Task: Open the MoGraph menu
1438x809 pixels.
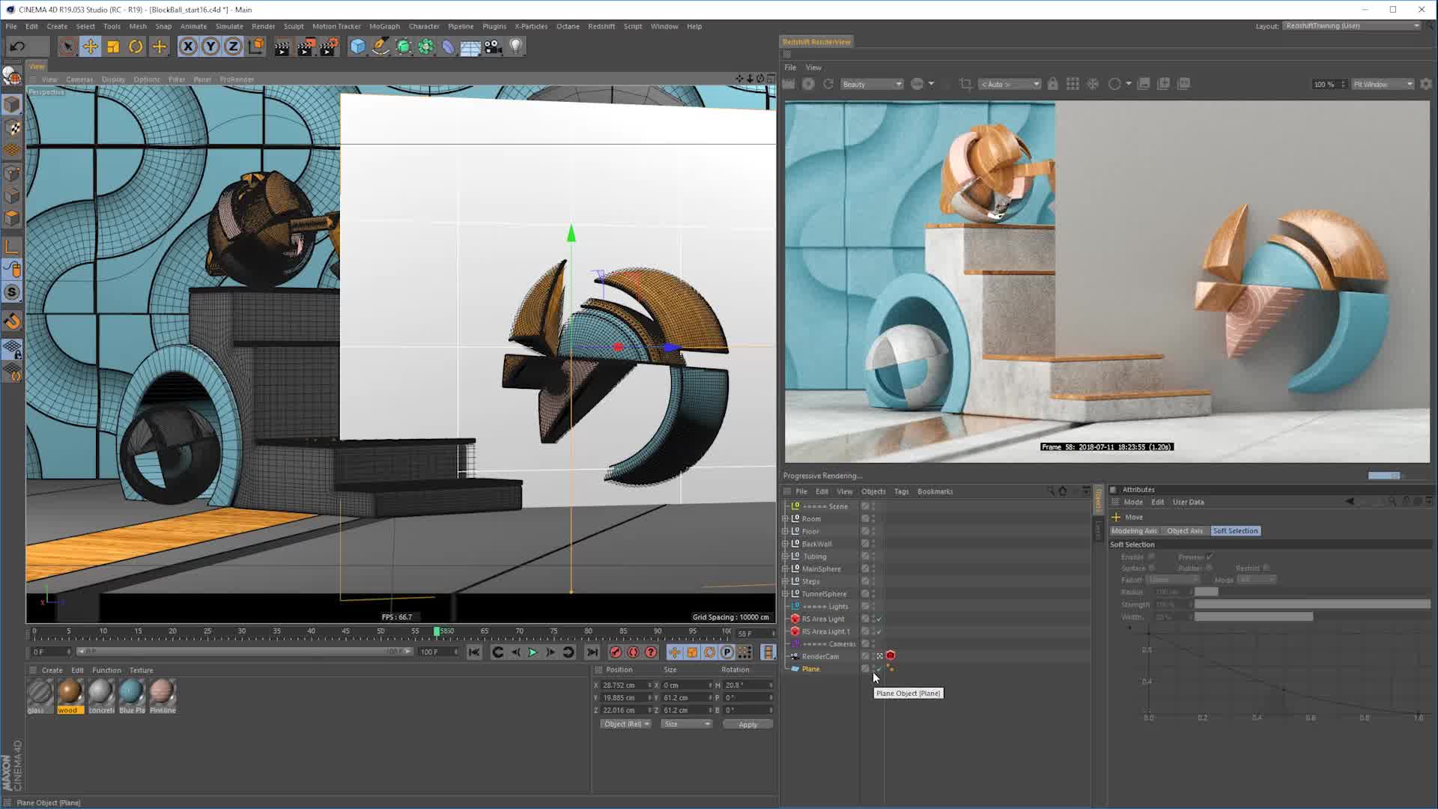Action: click(384, 25)
